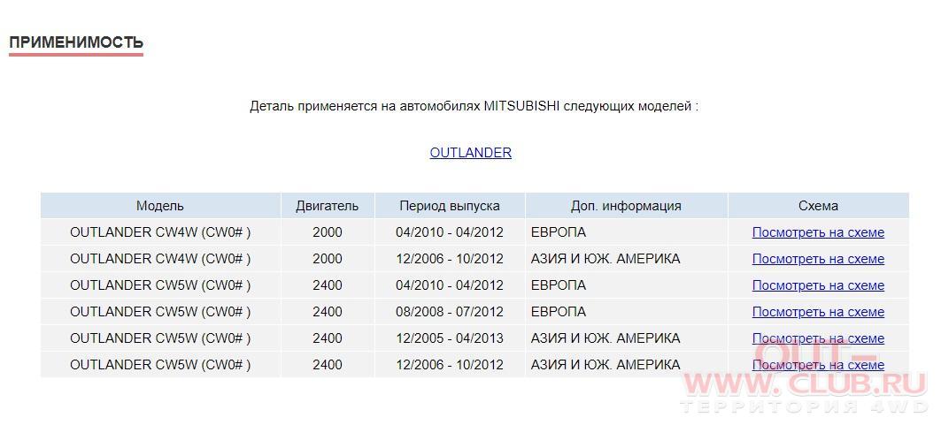Click the first OUTLANDER CW4W model cell

160,232
